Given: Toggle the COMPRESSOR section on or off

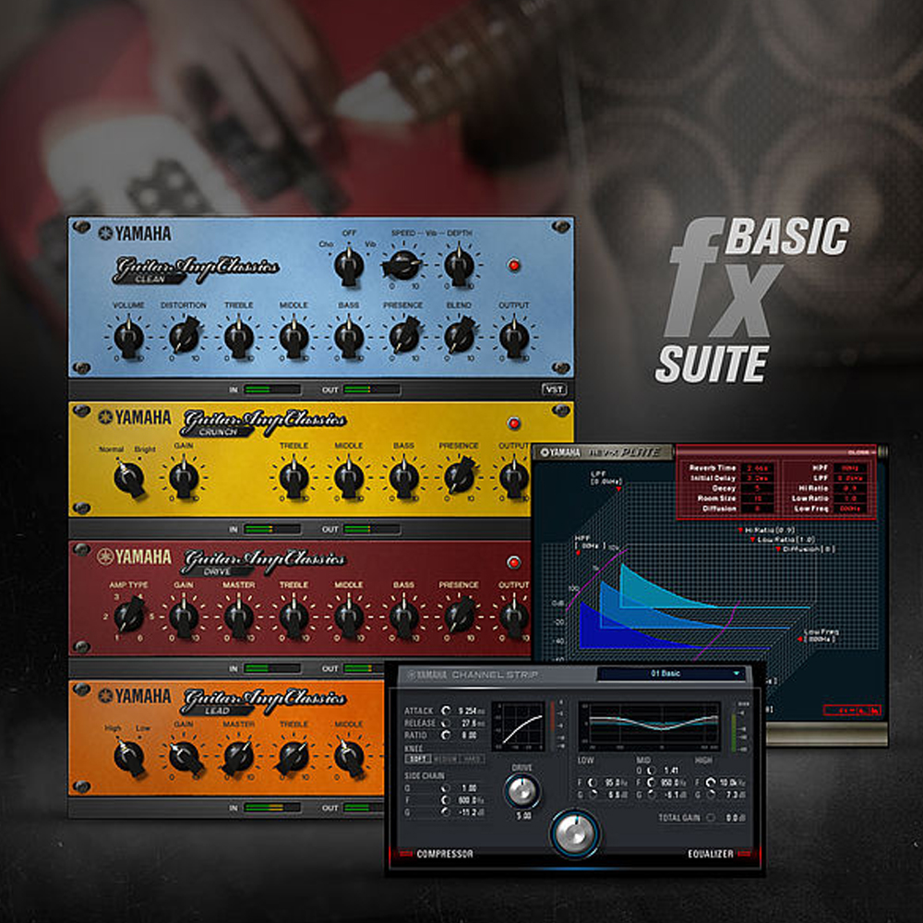Looking at the screenshot, I should pyautogui.click(x=437, y=854).
